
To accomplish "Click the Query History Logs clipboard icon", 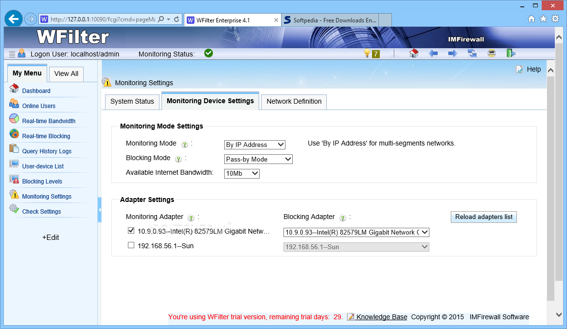I will pyautogui.click(x=14, y=149).
